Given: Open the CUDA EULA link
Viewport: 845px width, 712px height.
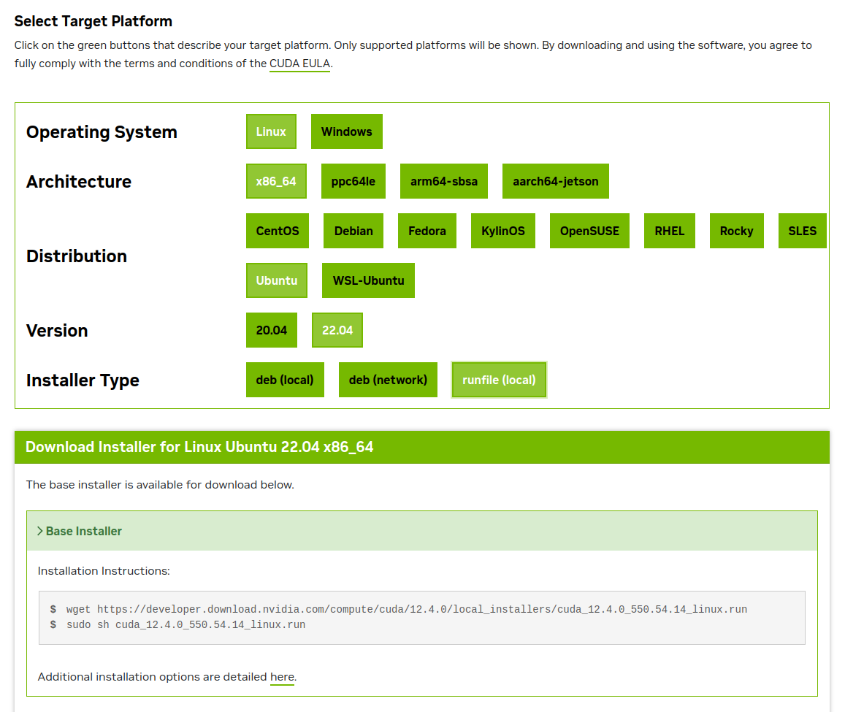Looking at the screenshot, I should tap(299, 64).
